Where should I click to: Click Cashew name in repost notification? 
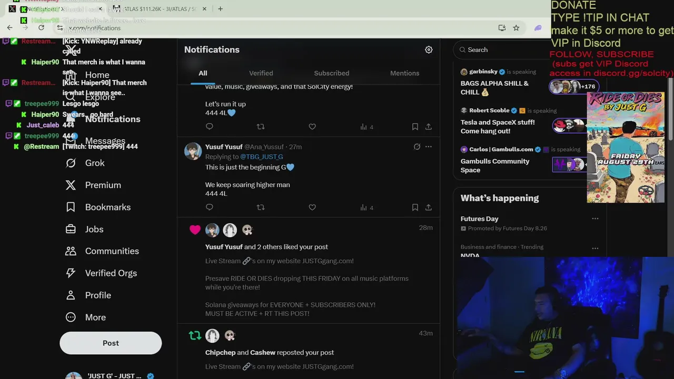pyautogui.click(x=263, y=353)
